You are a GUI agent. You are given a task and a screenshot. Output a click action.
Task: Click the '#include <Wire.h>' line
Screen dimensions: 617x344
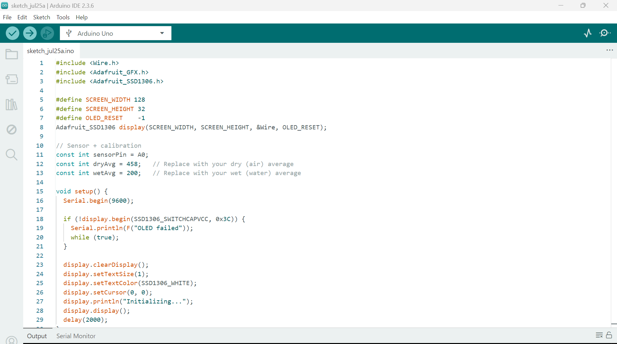(x=87, y=63)
